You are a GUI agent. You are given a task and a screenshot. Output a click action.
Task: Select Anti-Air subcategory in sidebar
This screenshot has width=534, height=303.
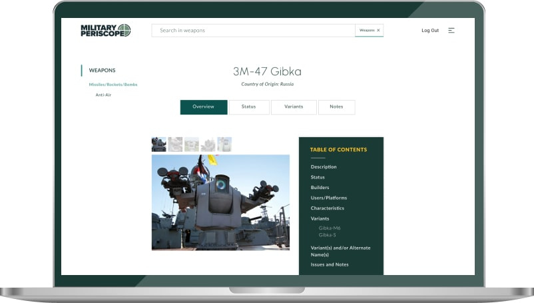pyautogui.click(x=103, y=95)
